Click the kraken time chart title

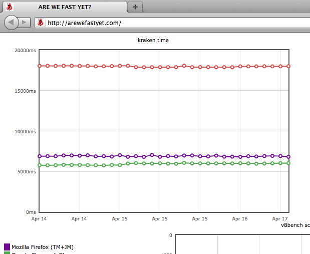tap(153, 40)
